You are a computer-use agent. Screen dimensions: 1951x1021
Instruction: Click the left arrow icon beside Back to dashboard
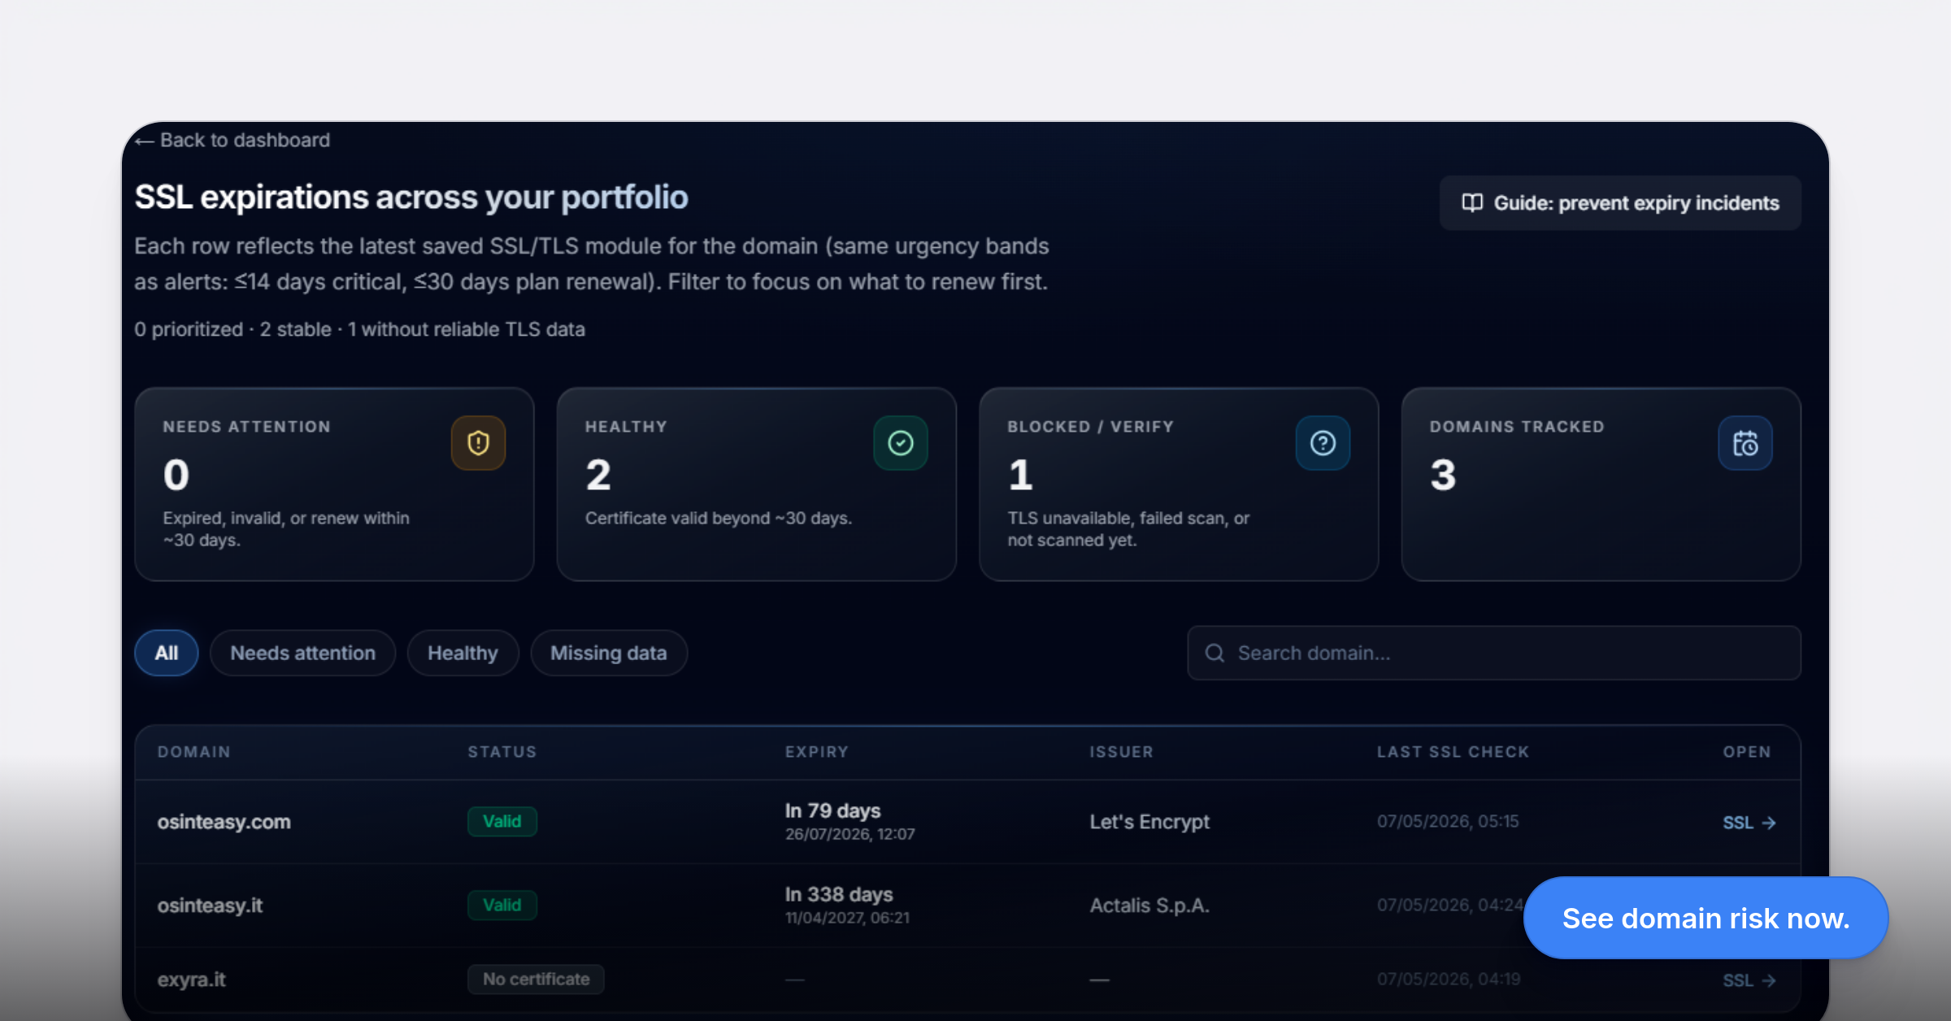coord(145,141)
